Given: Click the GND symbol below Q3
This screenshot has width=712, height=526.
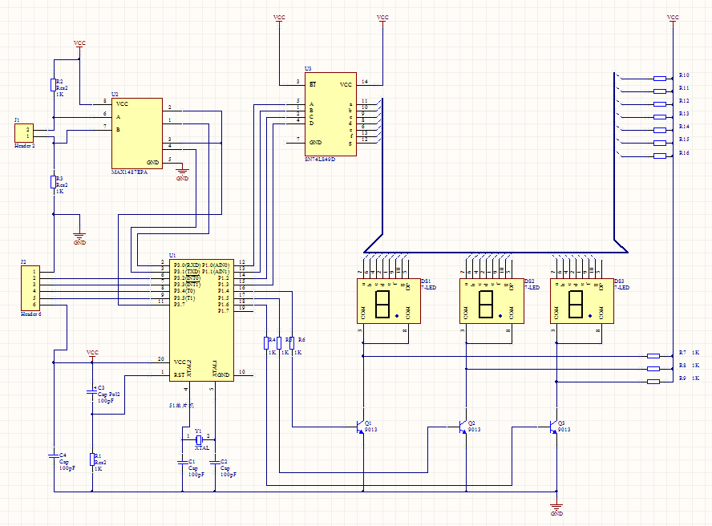Looking at the screenshot, I should [x=556, y=510].
